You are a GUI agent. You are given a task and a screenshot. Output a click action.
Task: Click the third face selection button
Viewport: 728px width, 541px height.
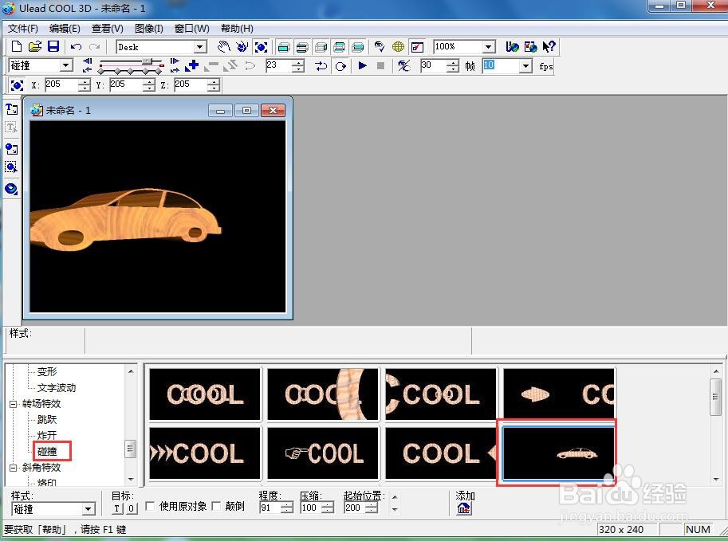tap(321, 47)
